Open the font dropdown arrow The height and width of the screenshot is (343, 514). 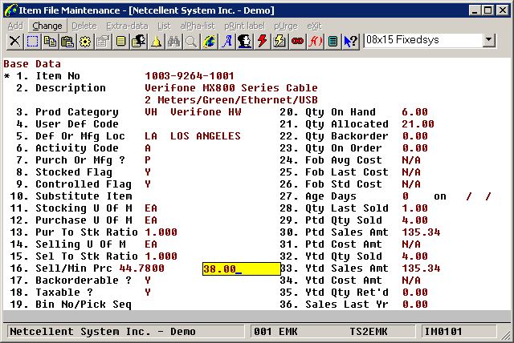click(489, 40)
